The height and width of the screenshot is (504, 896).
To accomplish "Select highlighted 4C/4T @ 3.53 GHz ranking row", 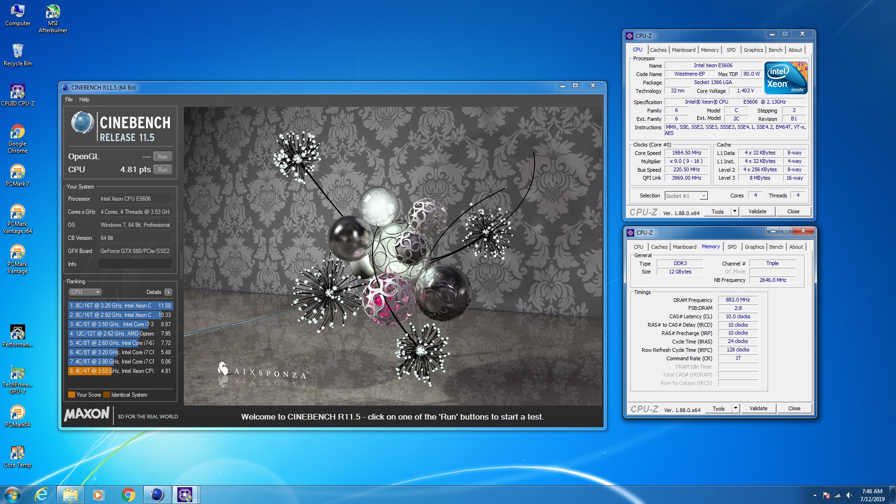I will 120,371.
